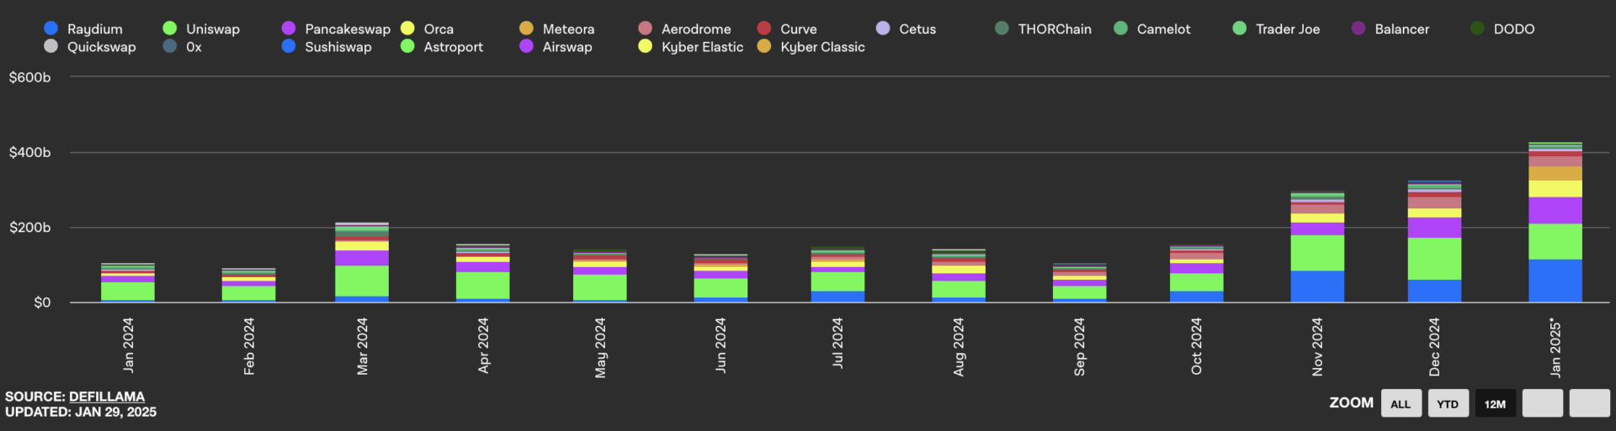Switch zoom to YTD
Viewport: 1616px width, 431px height.
(1448, 404)
